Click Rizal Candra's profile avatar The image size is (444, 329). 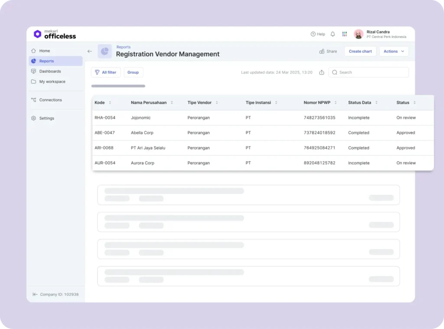359,34
